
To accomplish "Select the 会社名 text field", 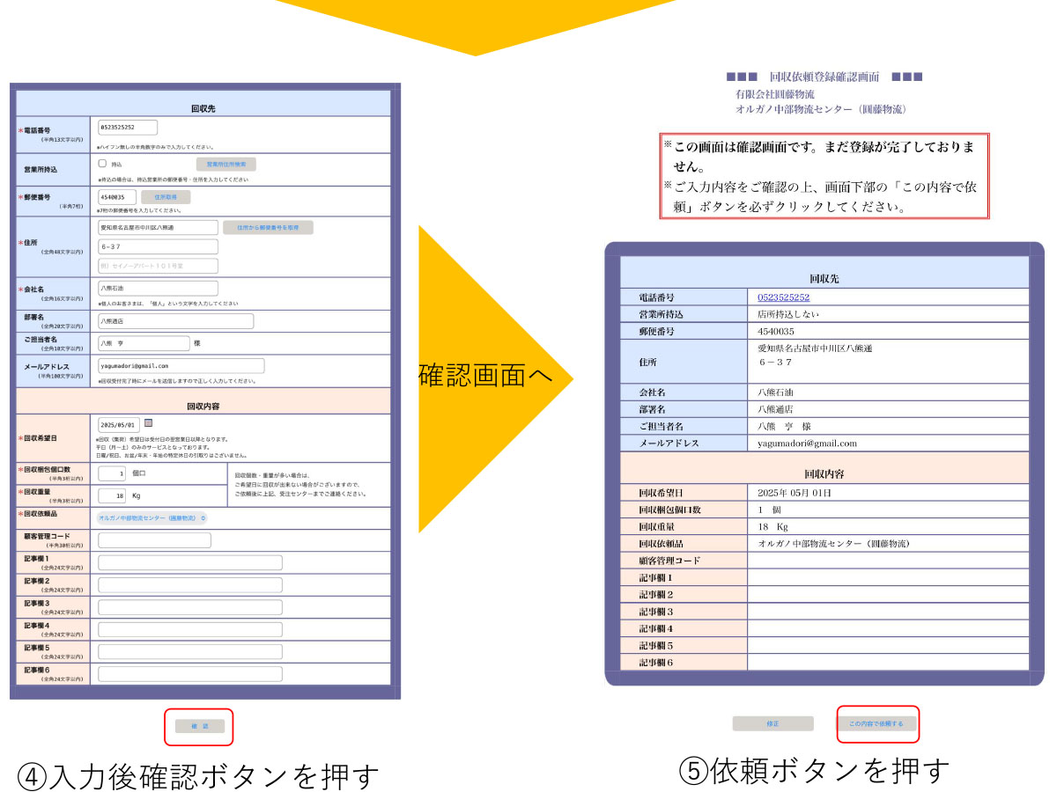I will (158, 289).
